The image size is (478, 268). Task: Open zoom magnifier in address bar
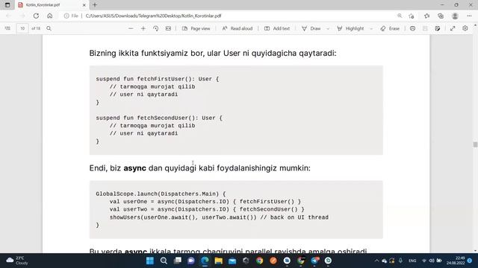coord(400,16)
